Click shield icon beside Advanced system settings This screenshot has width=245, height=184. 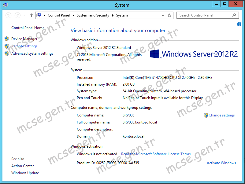pyautogui.click(x=7, y=53)
